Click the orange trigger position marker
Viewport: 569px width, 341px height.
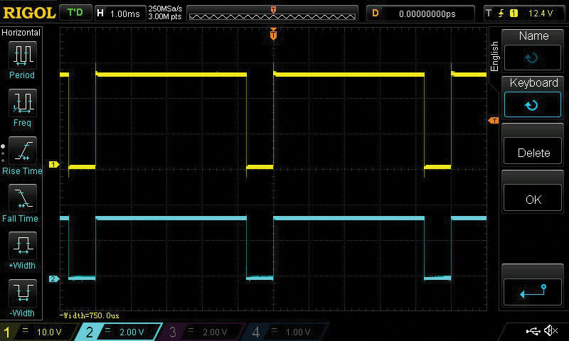click(273, 34)
